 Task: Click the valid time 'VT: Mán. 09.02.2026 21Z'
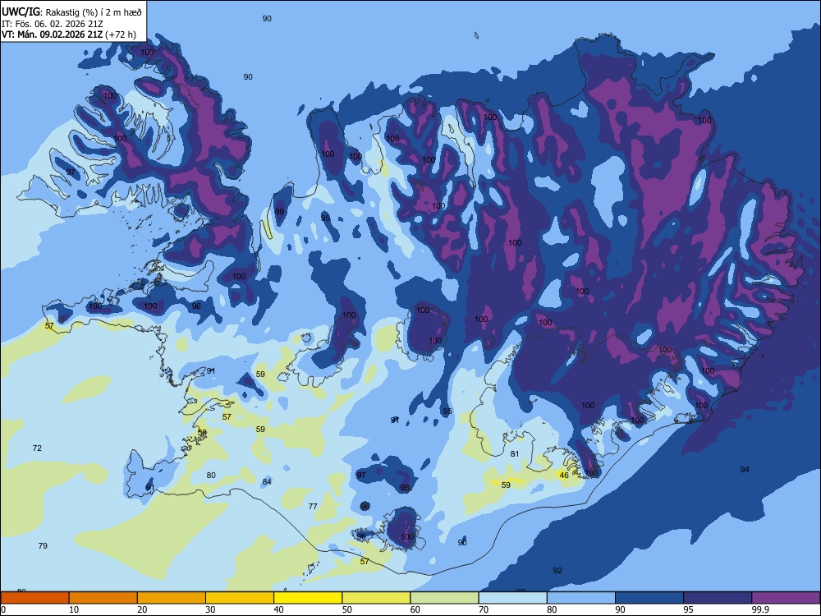pos(52,34)
